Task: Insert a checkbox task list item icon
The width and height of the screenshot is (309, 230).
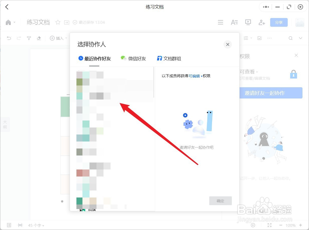Action: (260, 38)
